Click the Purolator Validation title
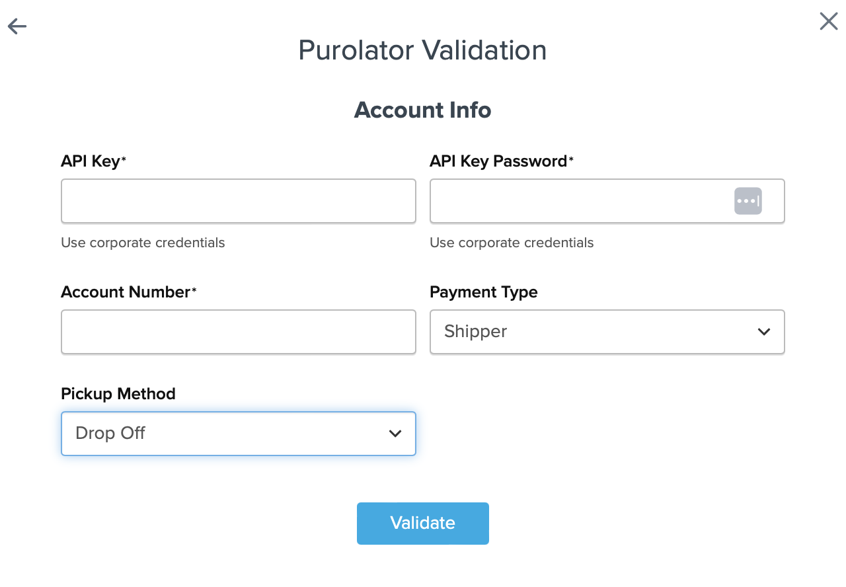The image size is (846, 587). tap(422, 50)
